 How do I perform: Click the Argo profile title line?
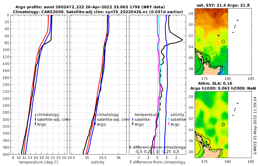pyautogui.click(x=90, y=7)
